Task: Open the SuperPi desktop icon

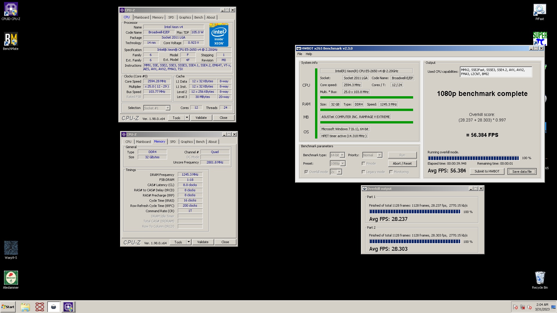Action: 540,39
